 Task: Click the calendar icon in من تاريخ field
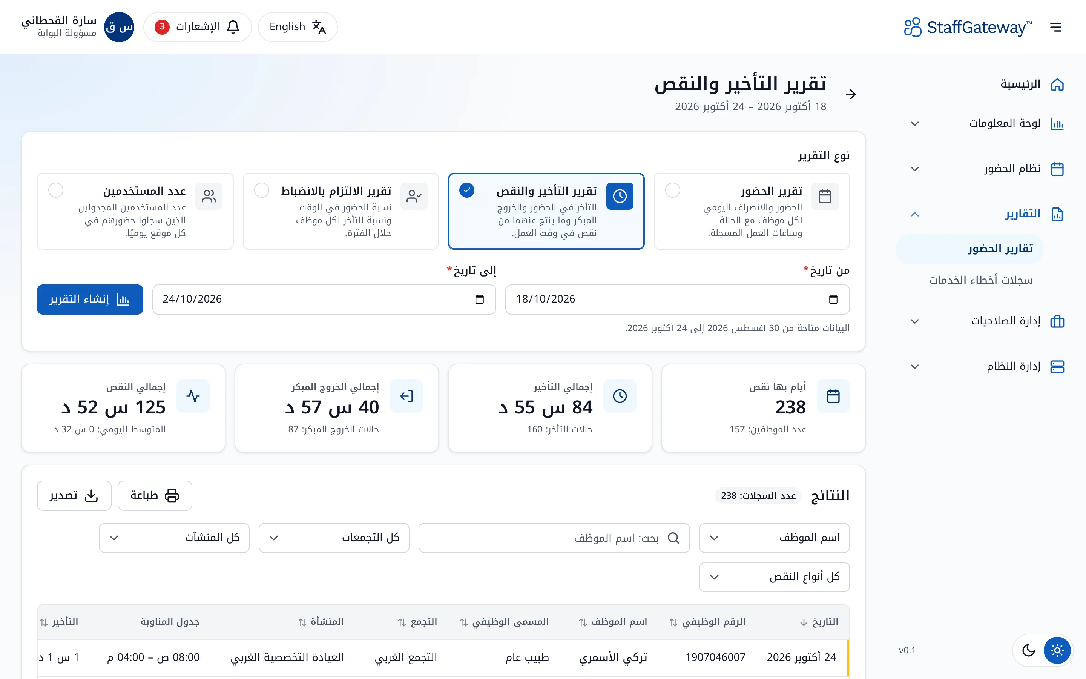click(x=833, y=299)
